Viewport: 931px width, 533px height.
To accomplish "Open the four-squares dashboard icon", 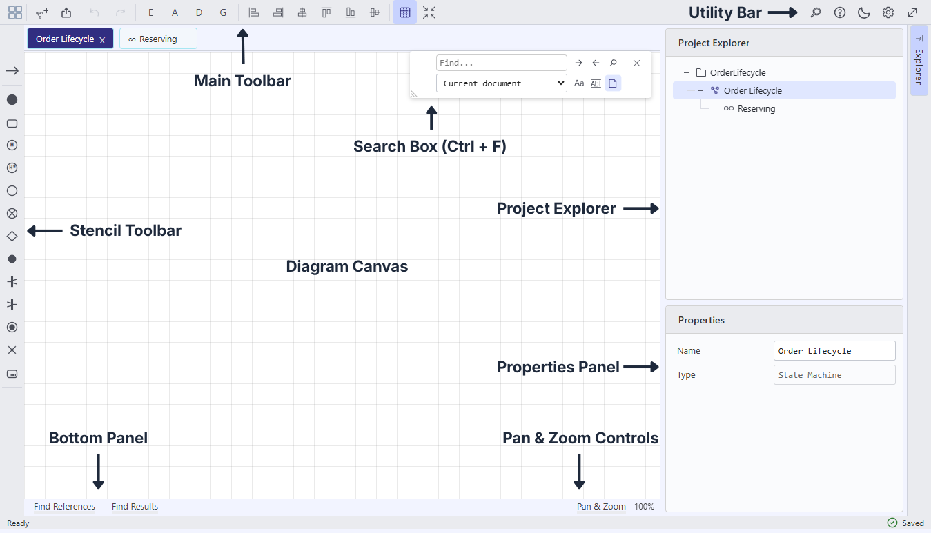I will pos(15,12).
